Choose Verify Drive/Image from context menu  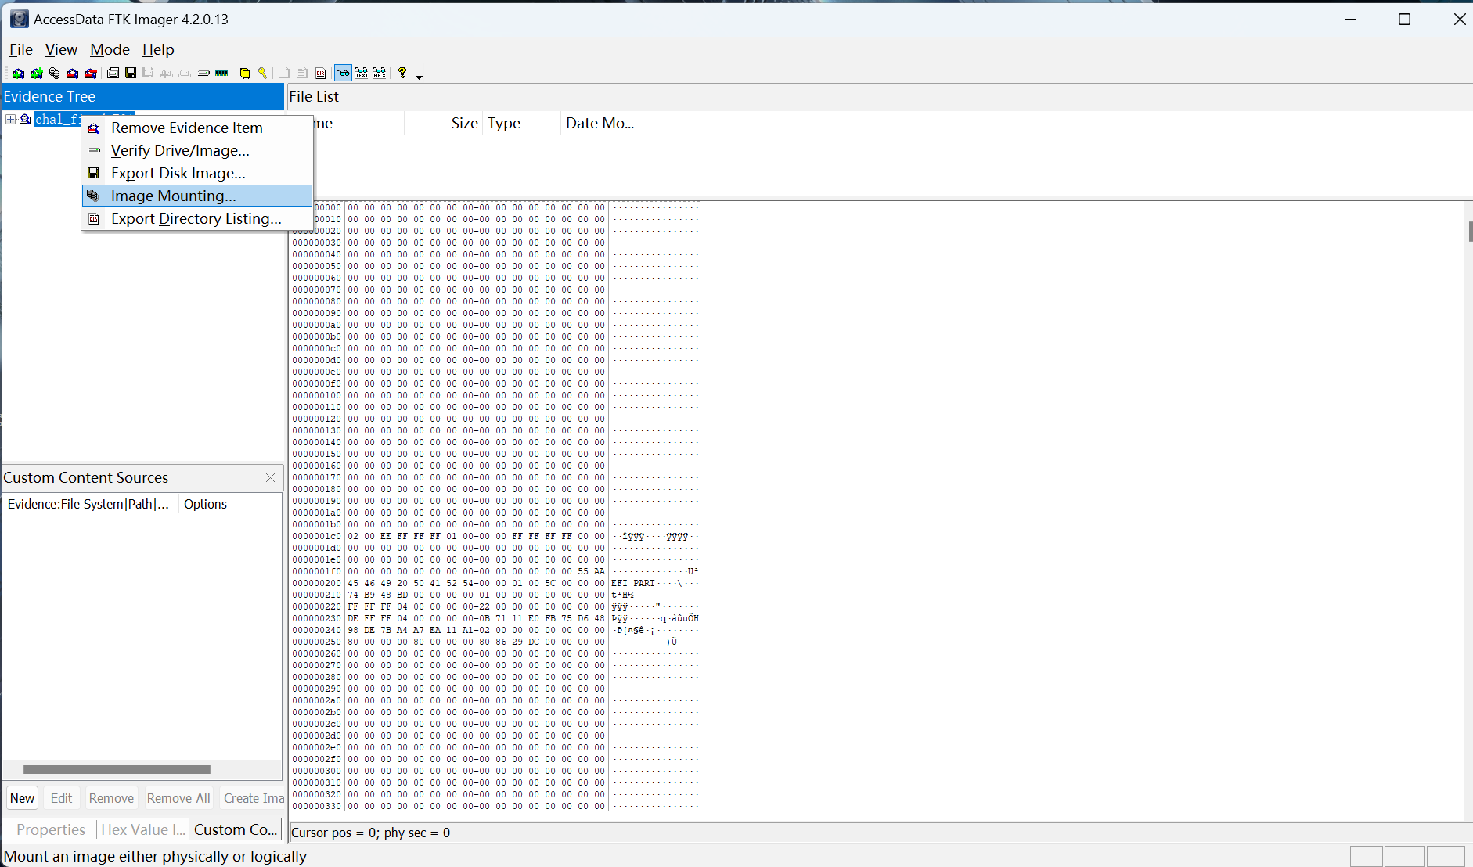(197, 150)
